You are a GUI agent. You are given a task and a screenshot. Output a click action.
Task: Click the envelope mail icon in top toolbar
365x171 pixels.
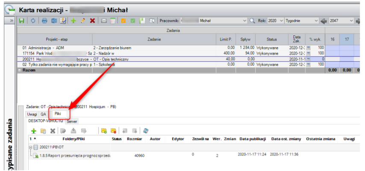tap(104, 20)
